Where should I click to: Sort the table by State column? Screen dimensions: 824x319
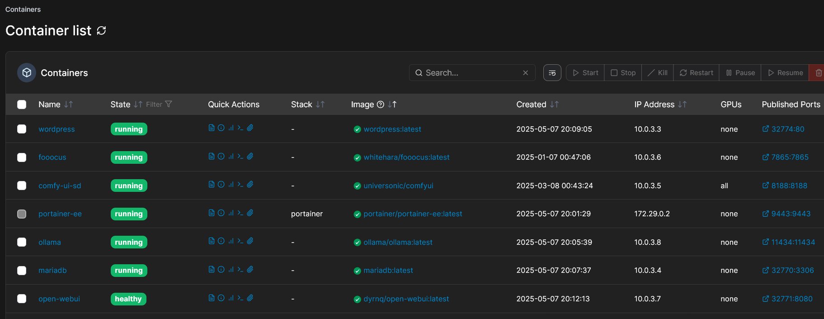pyautogui.click(x=126, y=105)
